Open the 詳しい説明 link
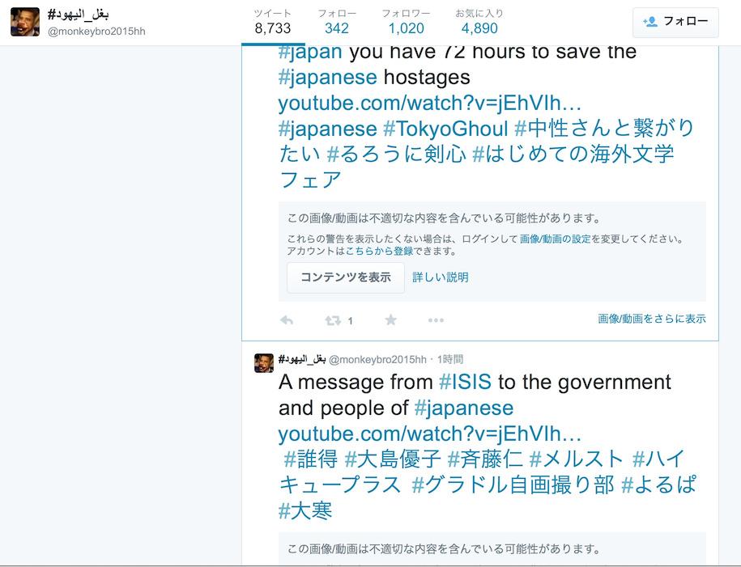Viewport: 741px width, 567px height. point(441,277)
